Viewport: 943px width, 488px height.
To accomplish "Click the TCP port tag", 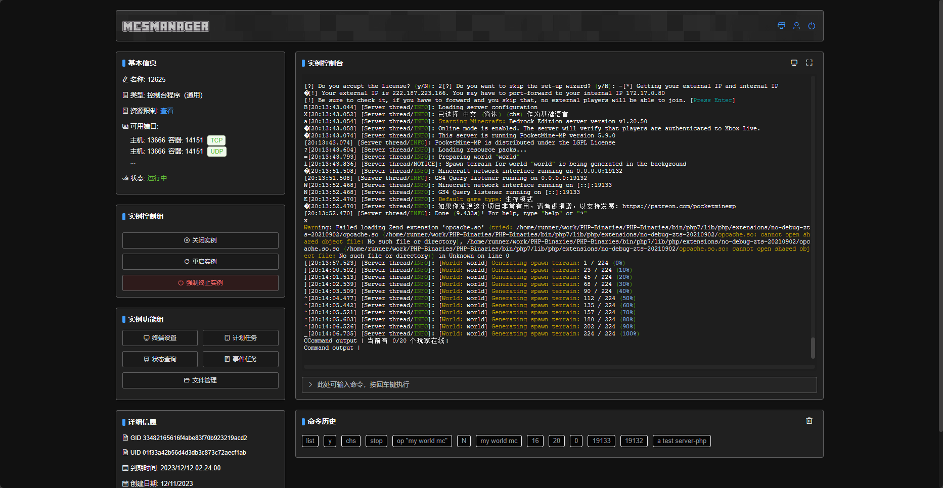I will [216, 140].
